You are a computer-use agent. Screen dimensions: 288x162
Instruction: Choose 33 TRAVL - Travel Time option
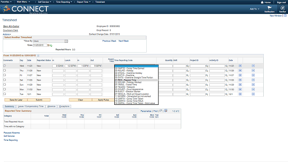[136, 85]
